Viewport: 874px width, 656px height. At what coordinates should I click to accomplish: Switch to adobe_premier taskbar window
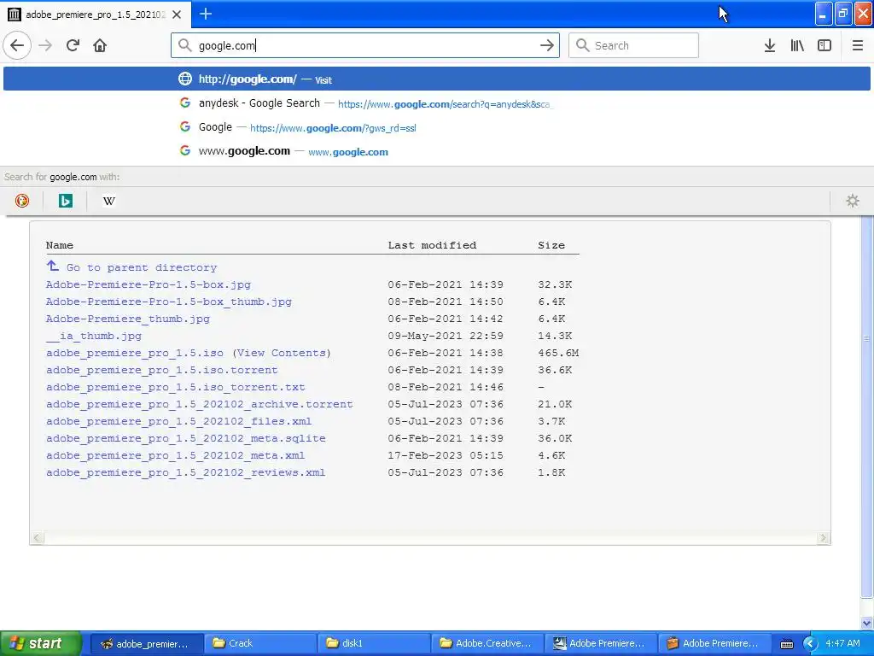(146, 643)
